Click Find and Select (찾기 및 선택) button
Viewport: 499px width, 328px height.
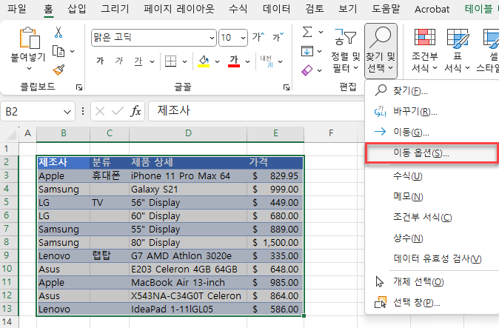[x=381, y=50]
